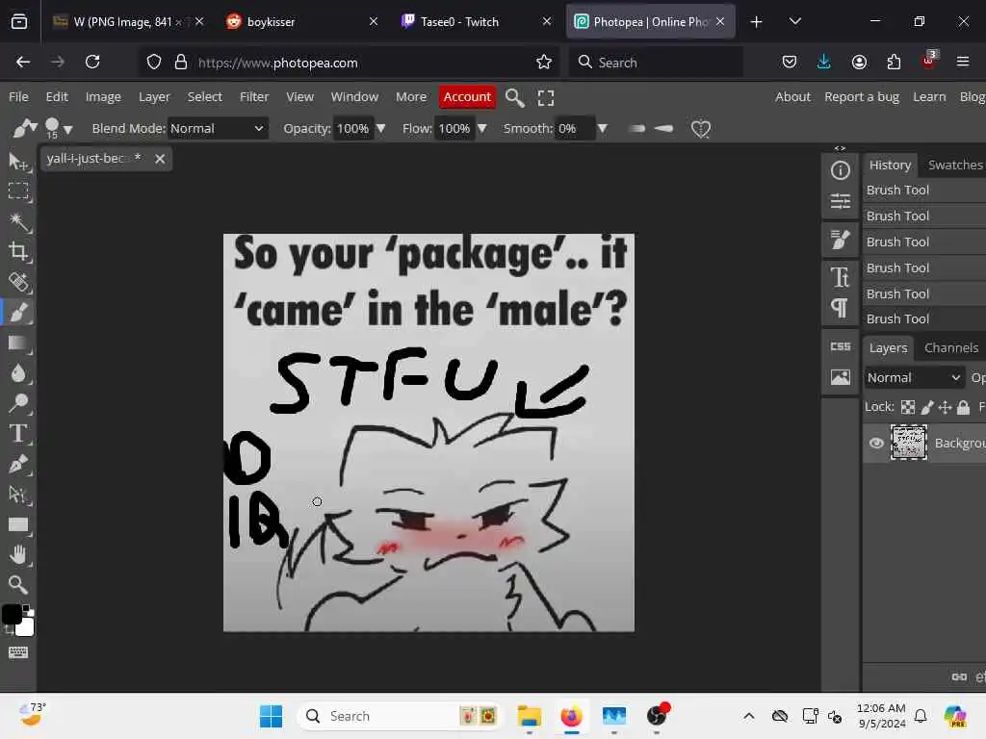Open the layer blend mode Normal dropdown
Screen dimensions: 986x739
click(x=914, y=377)
